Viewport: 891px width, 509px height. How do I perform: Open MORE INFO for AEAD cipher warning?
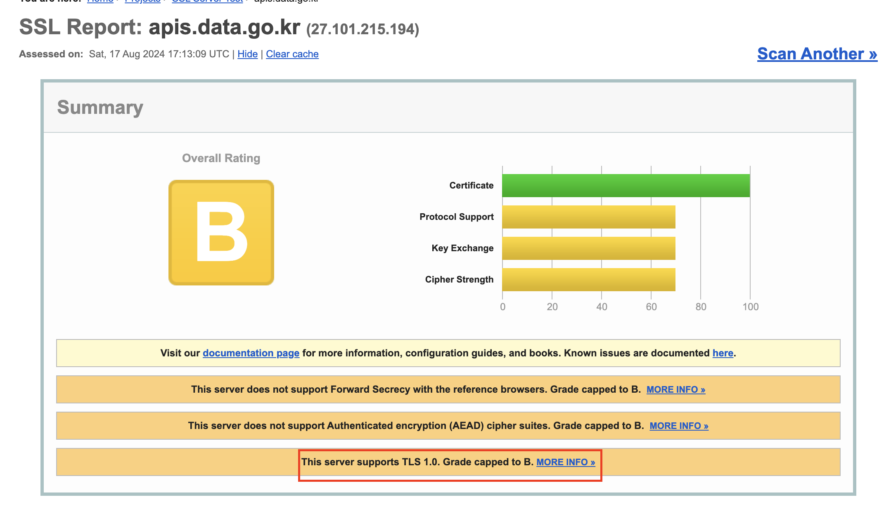click(x=679, y=426)
